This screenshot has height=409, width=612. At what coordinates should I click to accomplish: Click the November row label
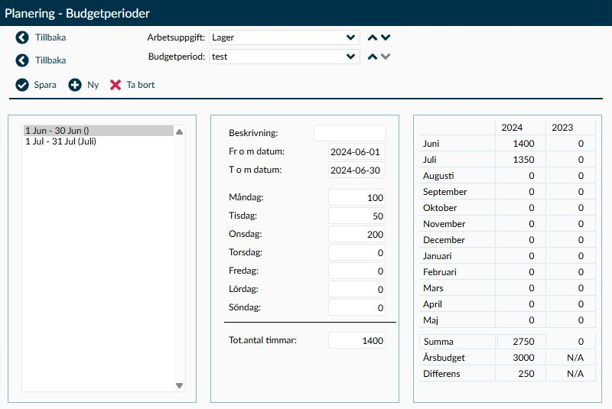[x=444, y=224]
